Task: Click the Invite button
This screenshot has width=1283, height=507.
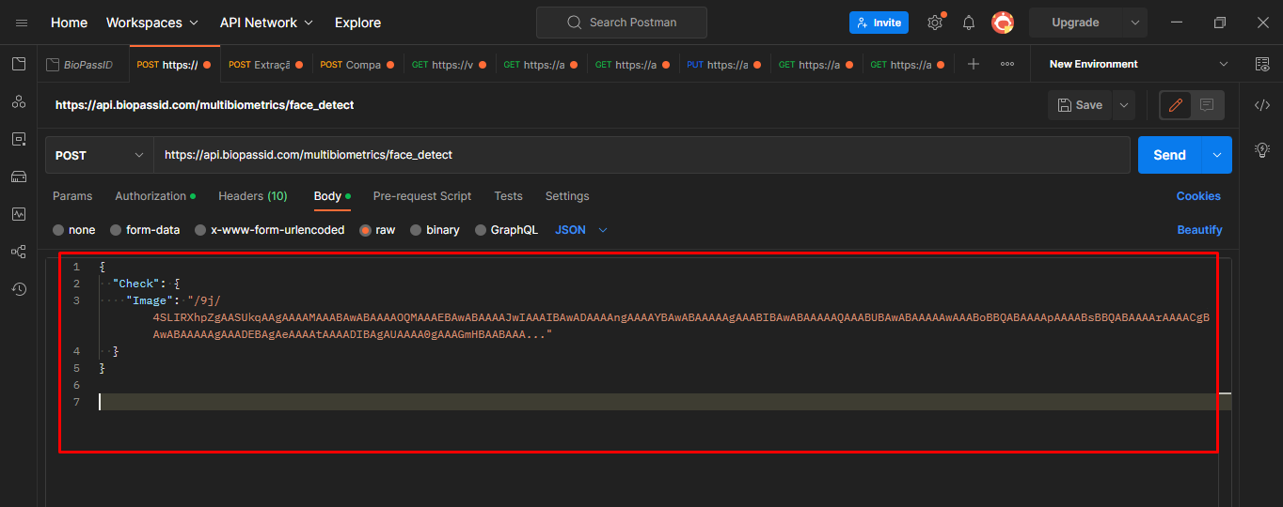Action: (879, 23)
